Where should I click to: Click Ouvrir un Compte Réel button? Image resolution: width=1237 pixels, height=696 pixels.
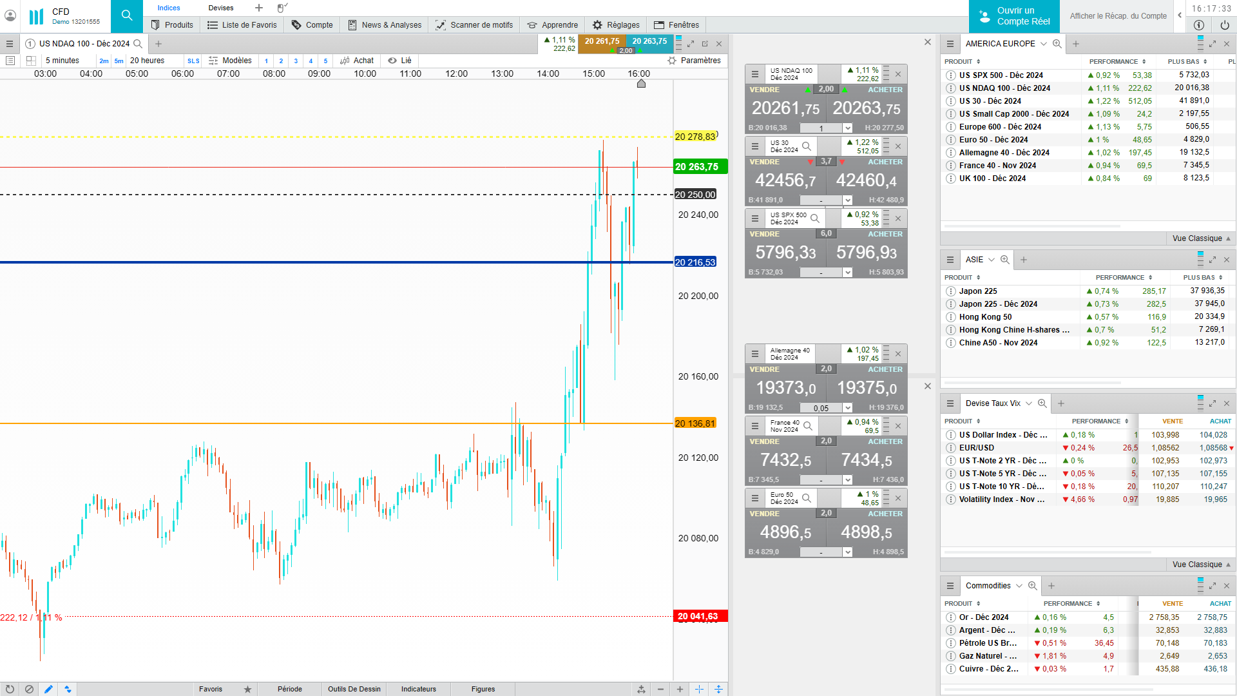[x=1014, y=16]
